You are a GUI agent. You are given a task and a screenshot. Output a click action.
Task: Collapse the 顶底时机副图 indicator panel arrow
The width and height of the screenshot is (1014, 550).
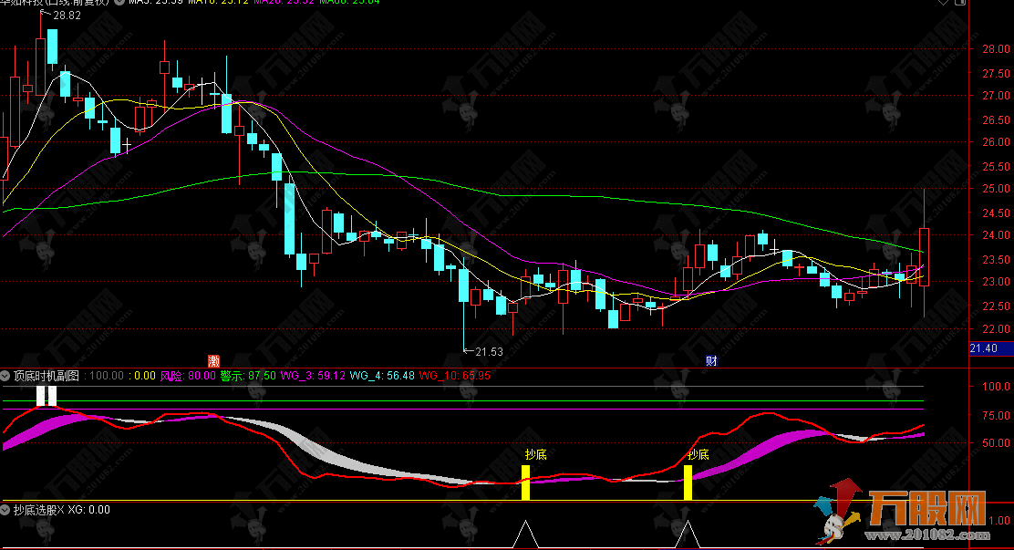[5, 376]
